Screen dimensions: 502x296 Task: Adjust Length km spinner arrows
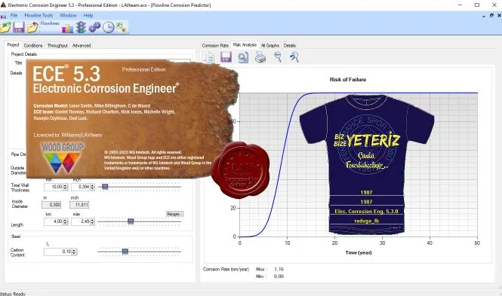click(66, 221)
